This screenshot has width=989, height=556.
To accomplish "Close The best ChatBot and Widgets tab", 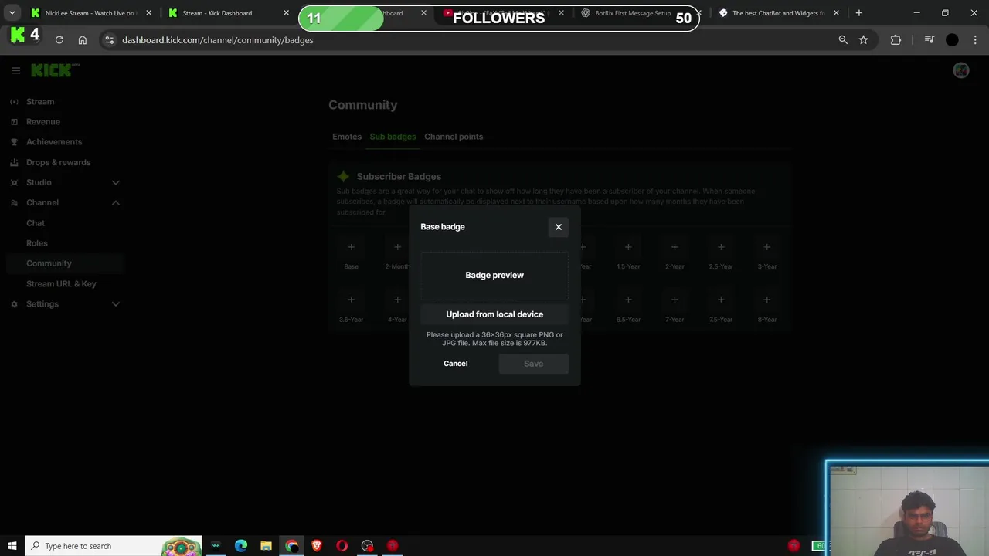I will [836, 13].
